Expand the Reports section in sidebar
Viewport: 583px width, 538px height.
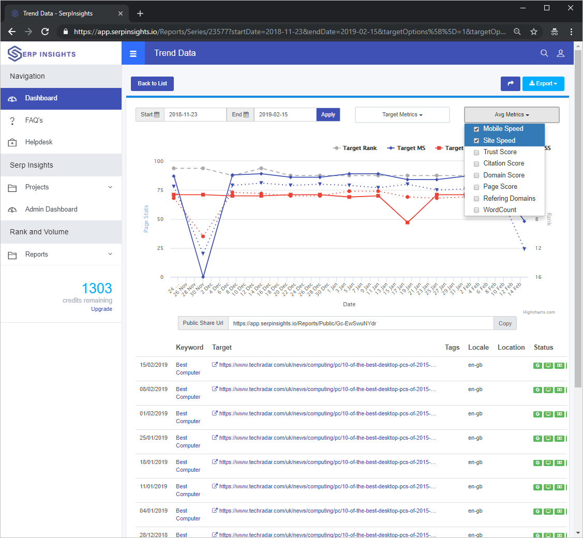(x=36, y=254)
